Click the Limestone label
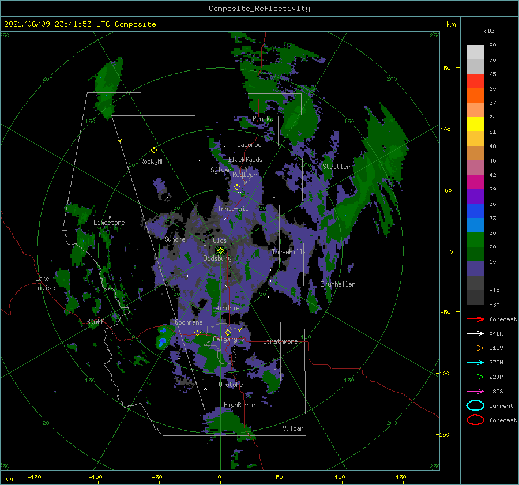The image size is (519, 485). 109,223
